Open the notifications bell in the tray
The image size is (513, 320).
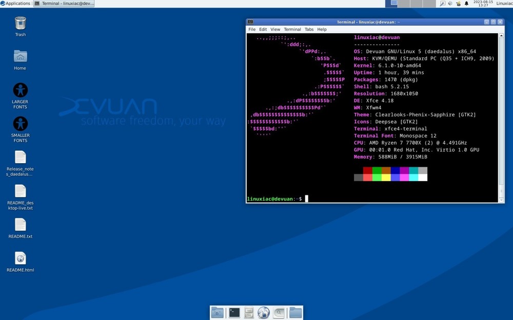[466, 3]
